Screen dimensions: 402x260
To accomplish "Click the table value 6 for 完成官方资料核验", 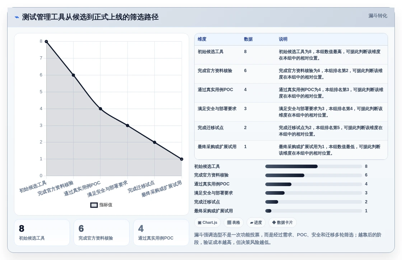I will (x=246, y=71).
